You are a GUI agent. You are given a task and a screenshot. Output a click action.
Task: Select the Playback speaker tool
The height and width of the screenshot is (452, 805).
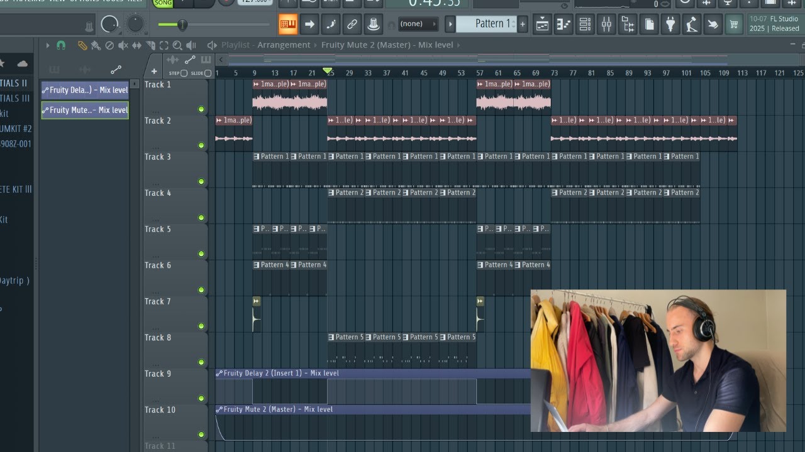191,45
